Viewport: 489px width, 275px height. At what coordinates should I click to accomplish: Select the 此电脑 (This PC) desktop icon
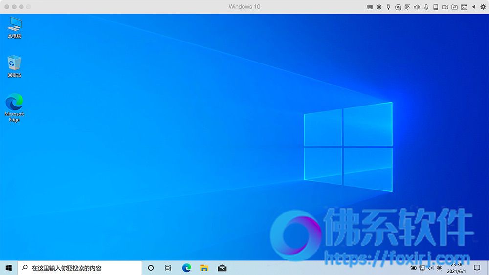[x=14, y=27]
